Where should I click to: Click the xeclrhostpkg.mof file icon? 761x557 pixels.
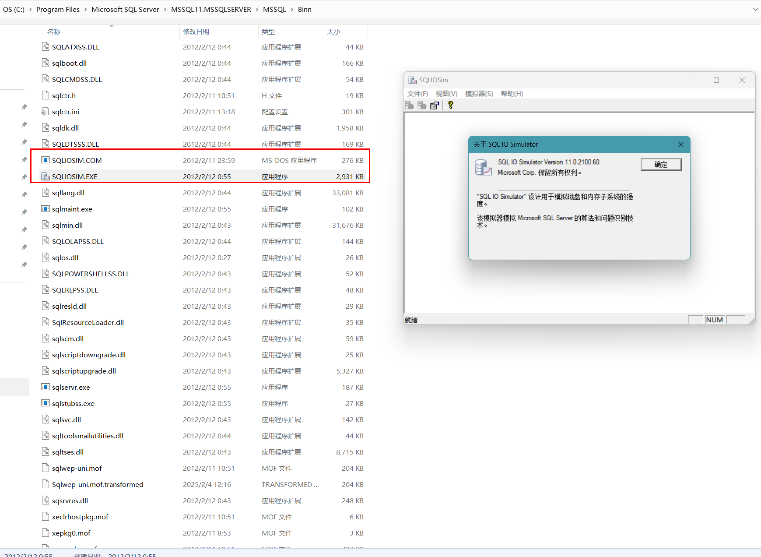pyautogui.click(x=45, y=517)
